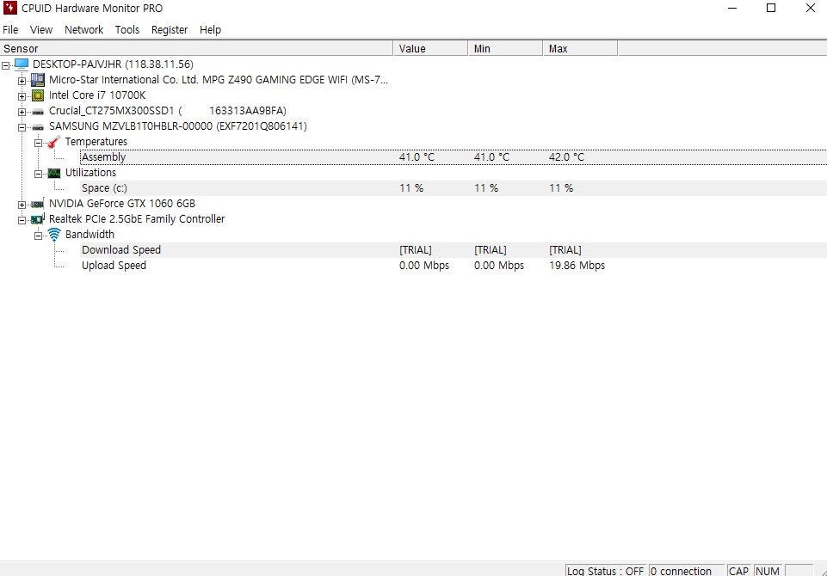
Task: Open the File menu
Action: [10, 29]
